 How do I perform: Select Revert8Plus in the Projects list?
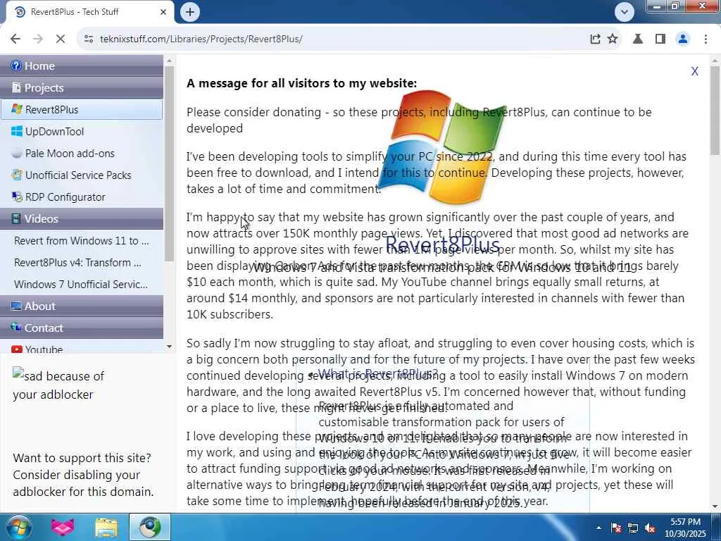tap(82, 109)
